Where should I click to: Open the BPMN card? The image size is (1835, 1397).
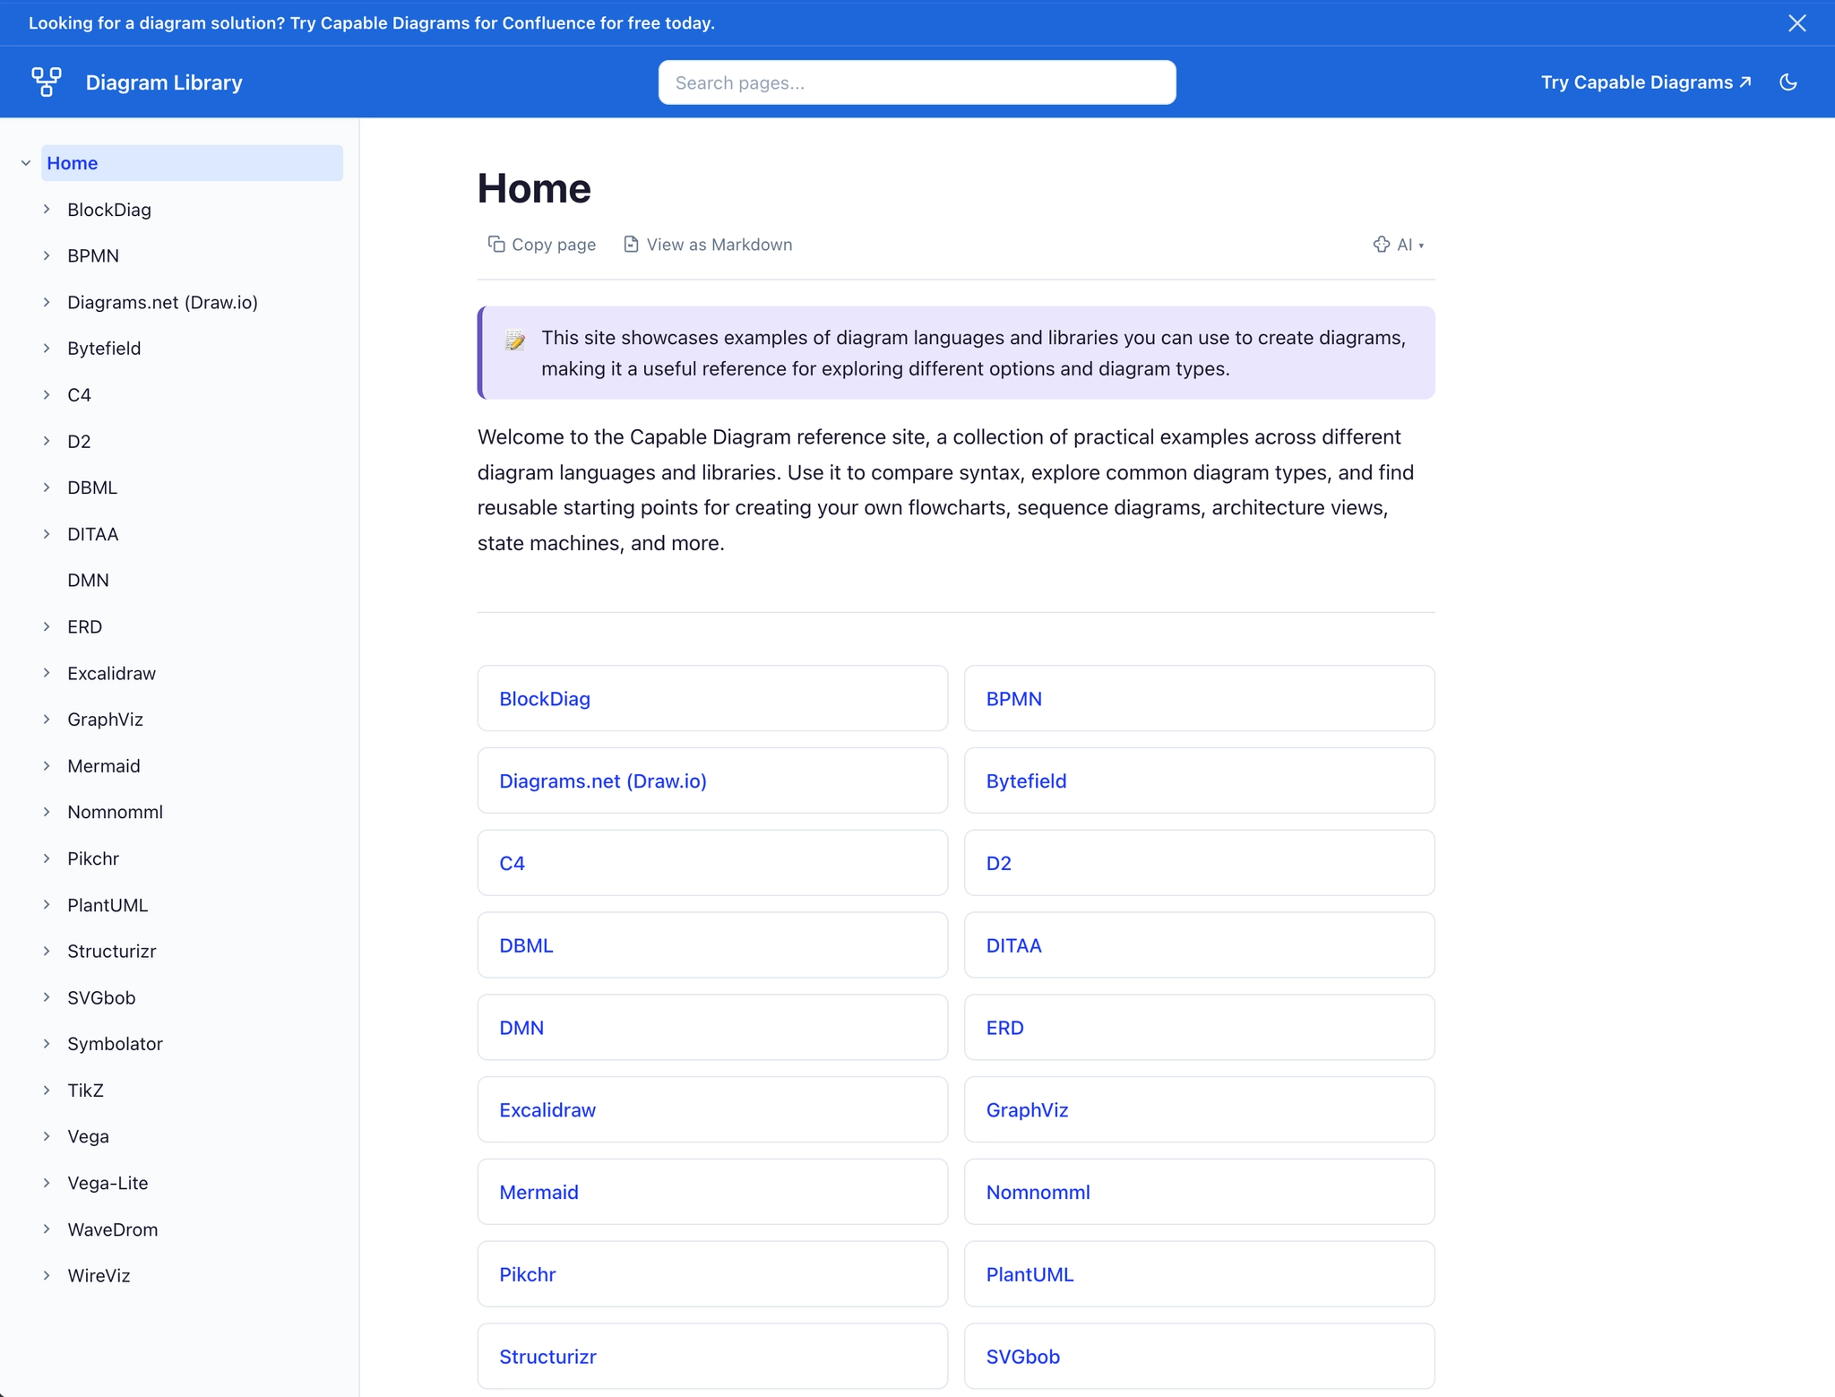pos(1199,698)
